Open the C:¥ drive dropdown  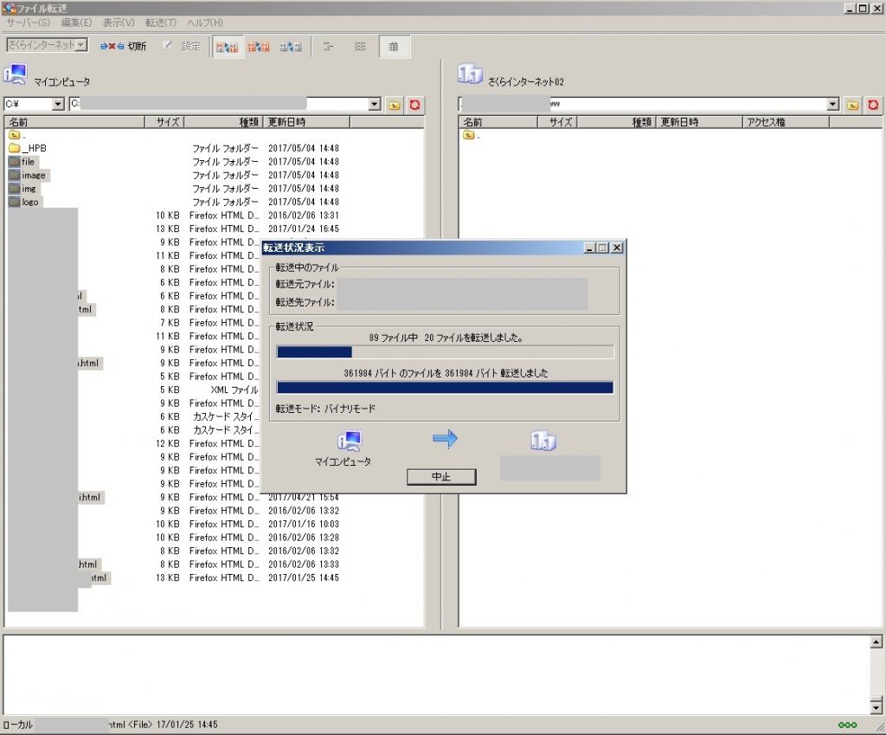58,105
